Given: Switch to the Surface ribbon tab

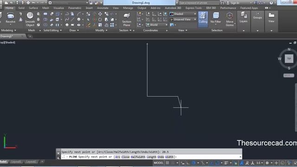Looking at the screenshot, I should pyautogui.click(x=33, y=8).
